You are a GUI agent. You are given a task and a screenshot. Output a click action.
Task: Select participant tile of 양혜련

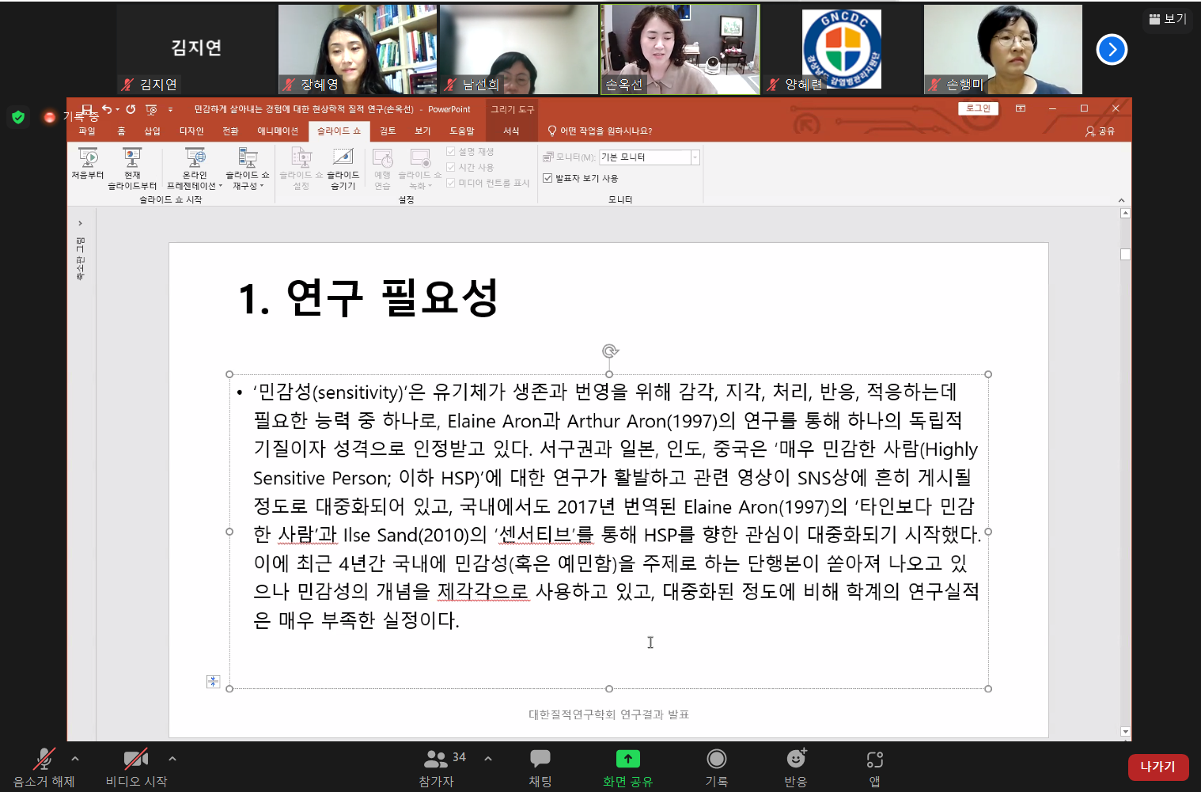pyautogui.click(x=842, y=49)
